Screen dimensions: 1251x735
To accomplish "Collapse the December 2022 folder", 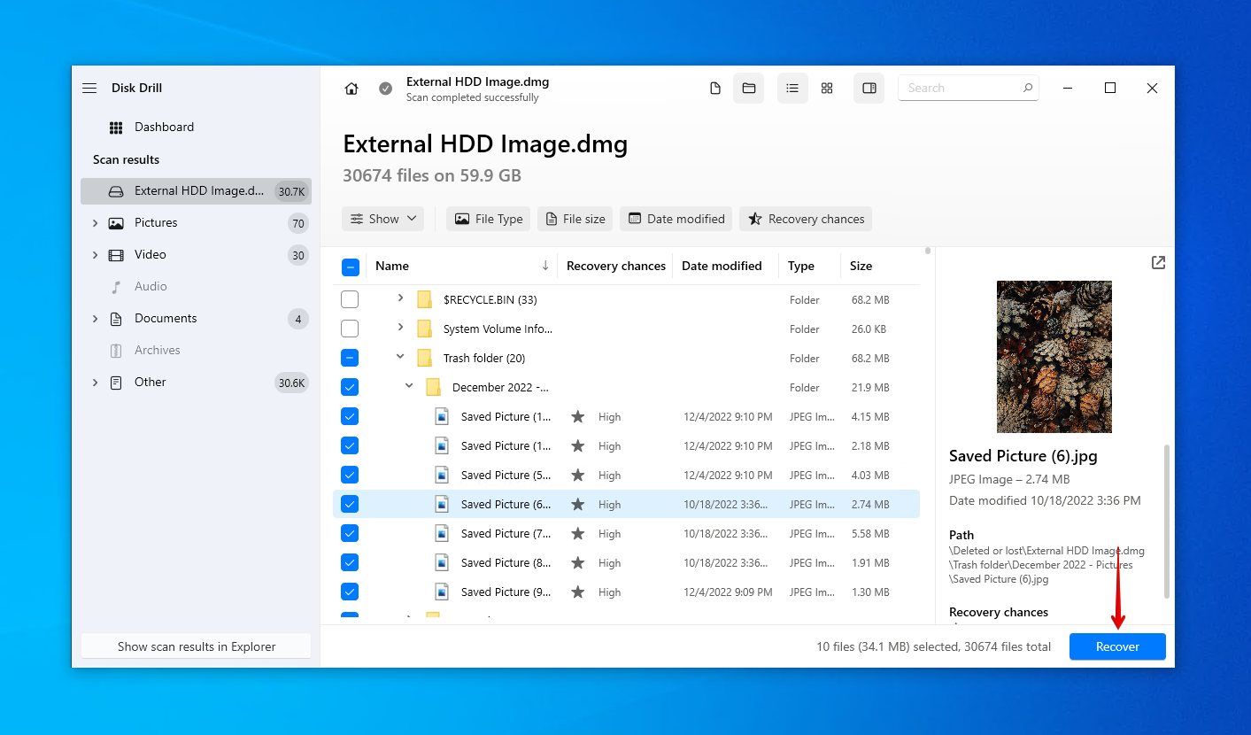I will point(409,386).
